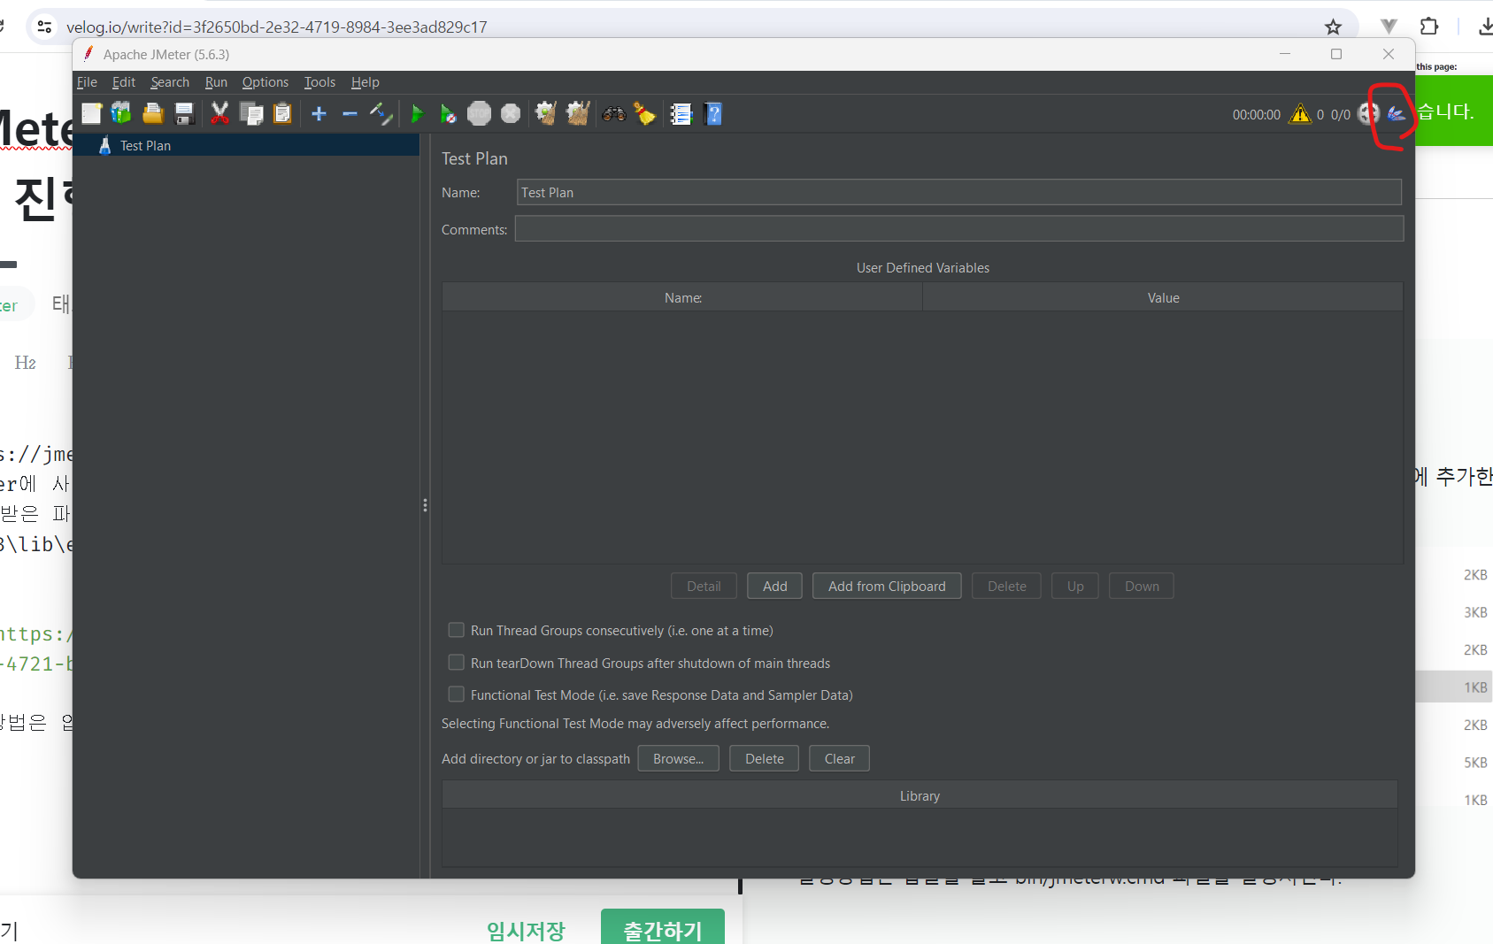This screenshot has width=1493, height=944.
Task: Open the Tools menu
Action: 319,82
